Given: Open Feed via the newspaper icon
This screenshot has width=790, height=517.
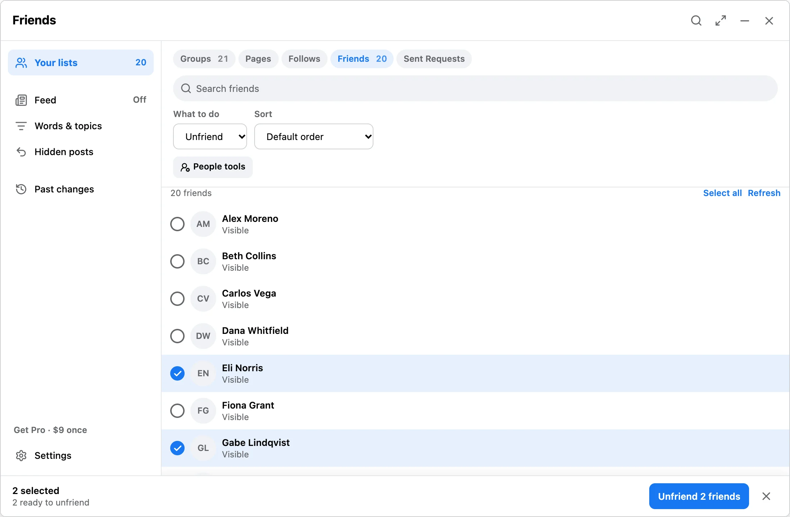Looking at the screenshot, I should 21,100.
